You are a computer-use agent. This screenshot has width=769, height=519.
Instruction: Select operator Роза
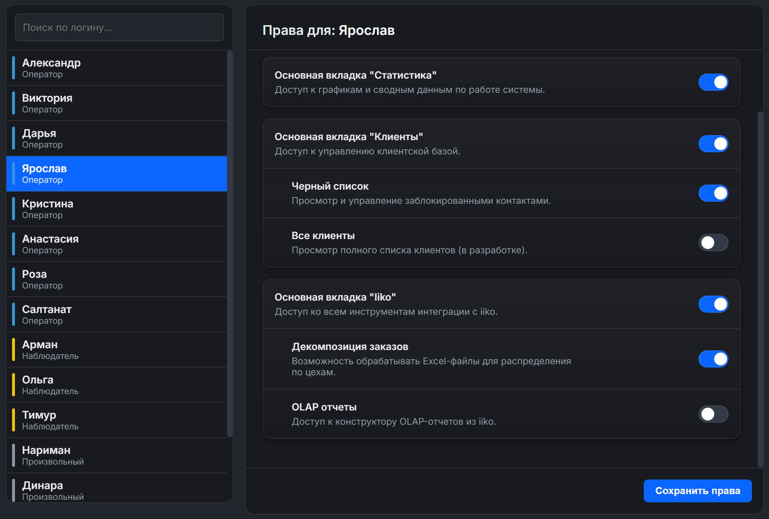(117, 279)
